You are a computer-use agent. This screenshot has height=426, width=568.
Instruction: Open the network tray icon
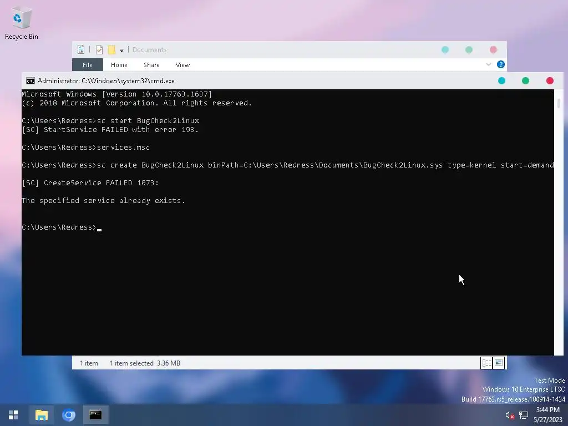(x=524, y=415)
